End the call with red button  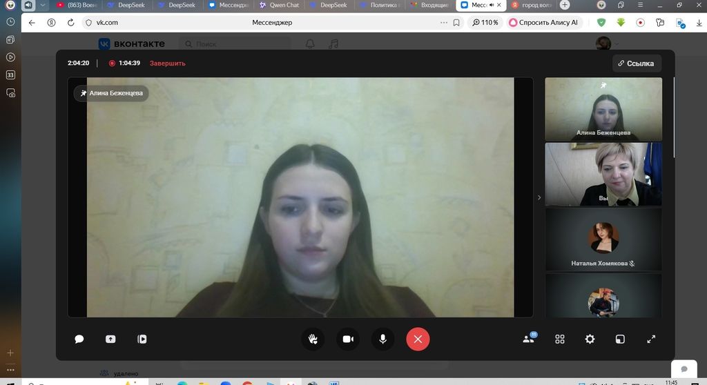[x=418, y=339]
